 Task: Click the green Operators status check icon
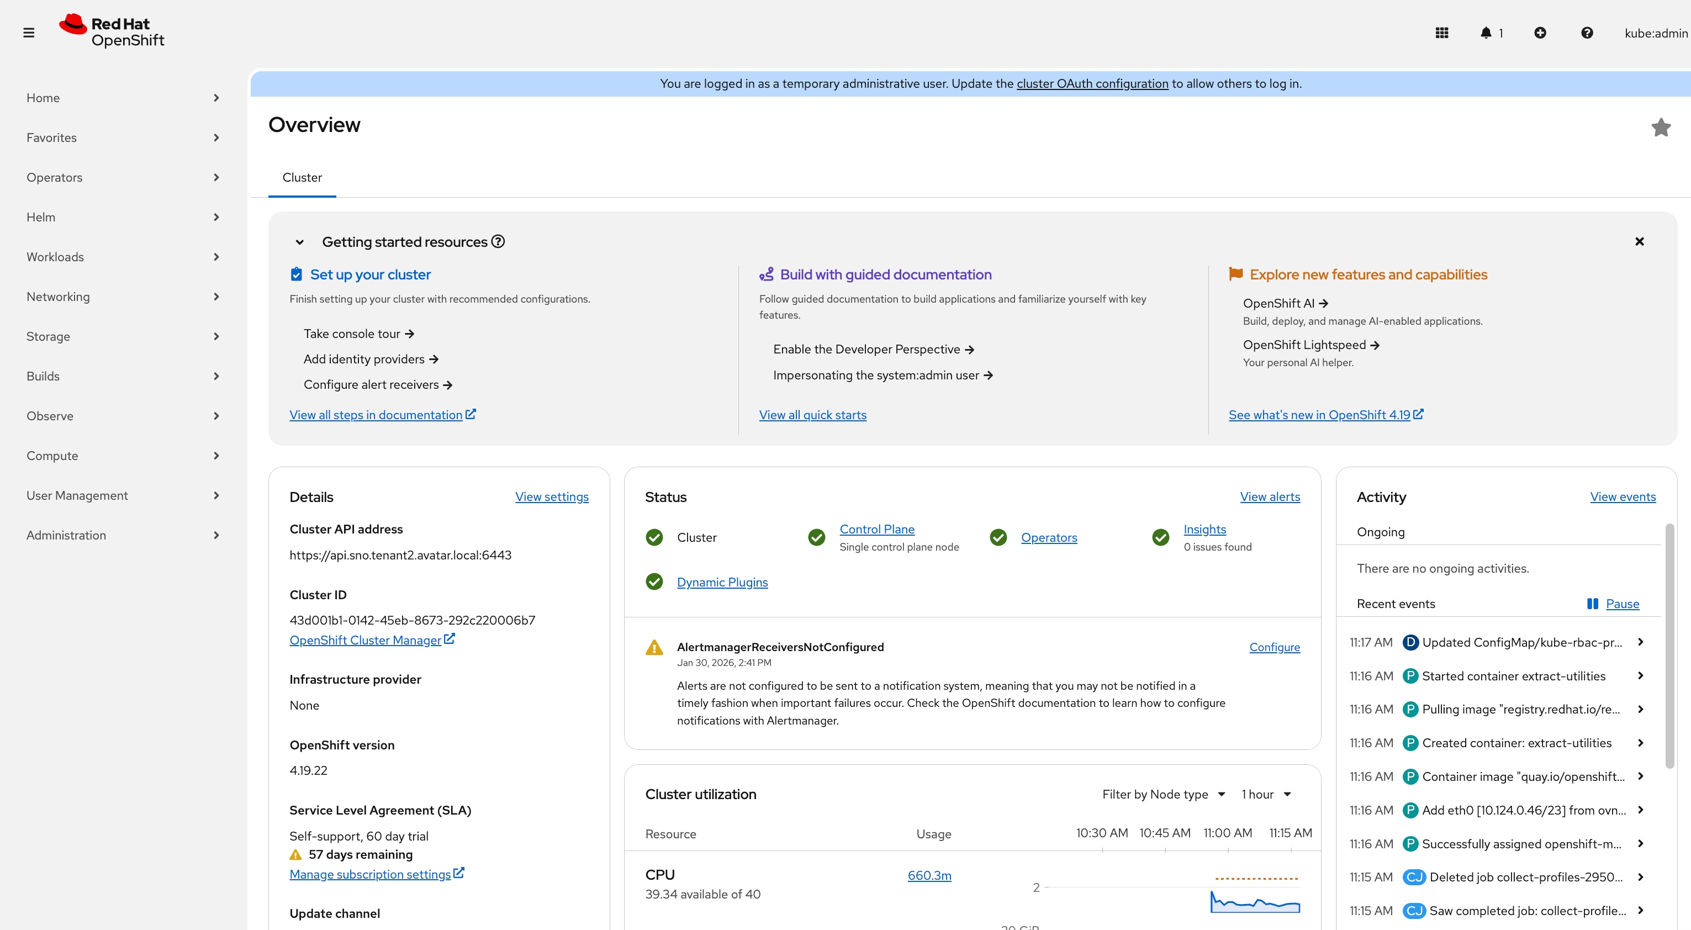pos(998,537)
